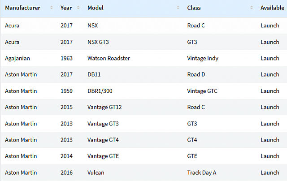Viewport: 287px width, 181px height.
Task: Click GT3 class in the Vantage GT3 row
Action: 192,124
